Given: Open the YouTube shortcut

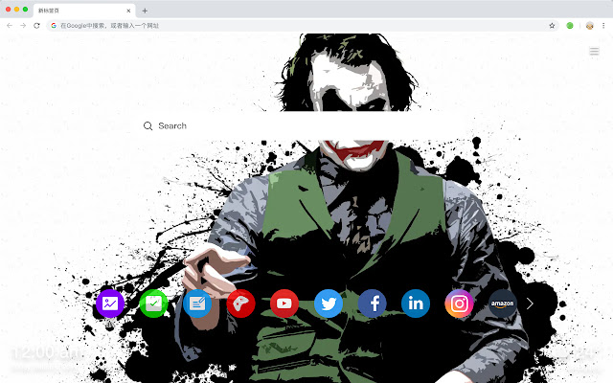Looking at the screenshot, I should tap(284, 304).
